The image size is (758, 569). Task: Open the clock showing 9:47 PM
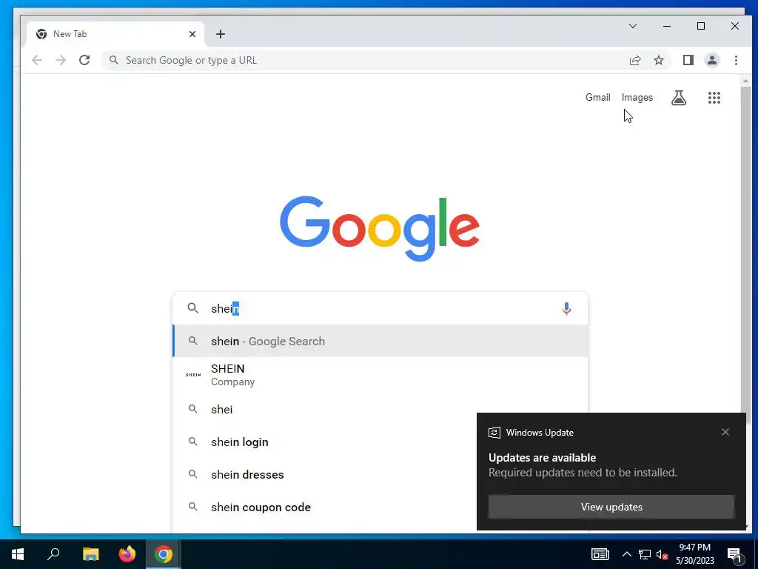(694, 554)
